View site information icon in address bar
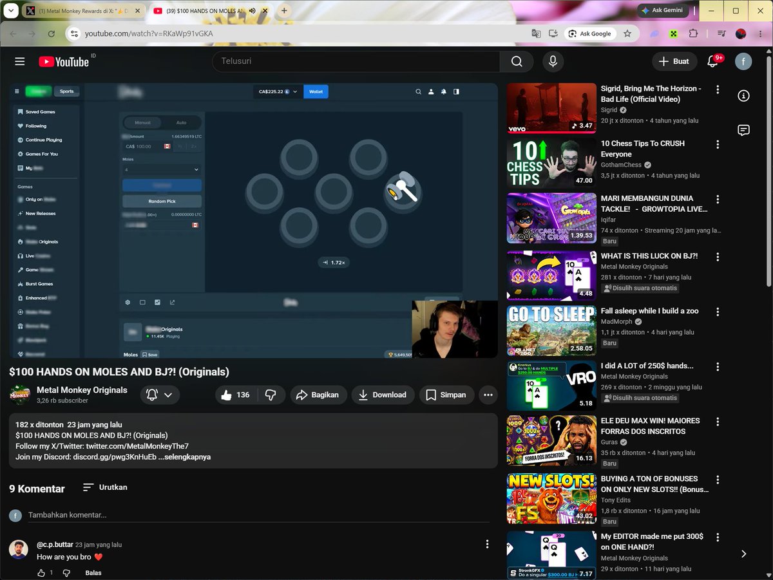The width and height of the screenshot is (773, 580). click(73, 33)
